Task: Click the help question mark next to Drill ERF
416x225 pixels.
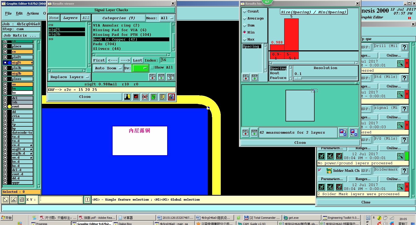Action: (x=405, y=47)
